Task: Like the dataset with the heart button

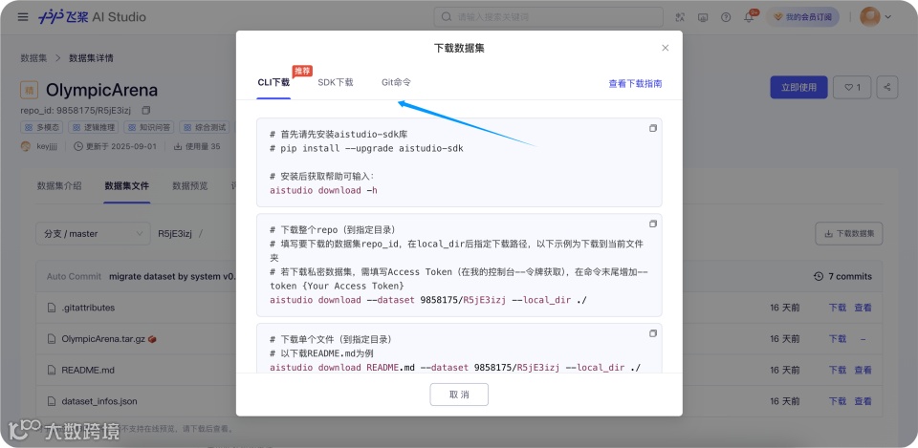Action: coord(852,87)
